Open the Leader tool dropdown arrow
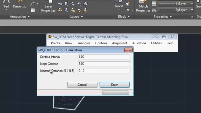 [x=37, y=4]
